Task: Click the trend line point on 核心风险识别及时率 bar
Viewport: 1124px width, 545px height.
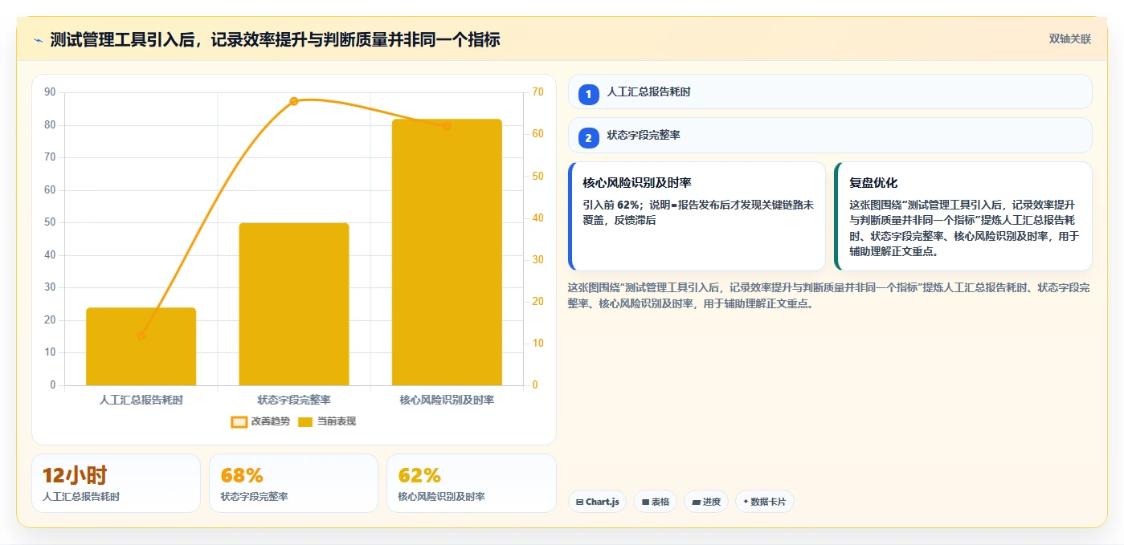Action: (x=447, y=126)
